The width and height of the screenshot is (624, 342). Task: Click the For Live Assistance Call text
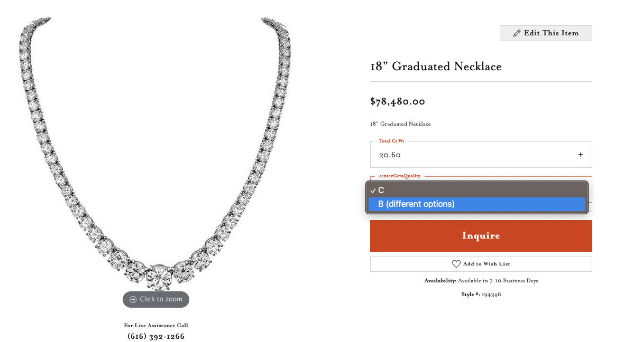click(156, 325)
